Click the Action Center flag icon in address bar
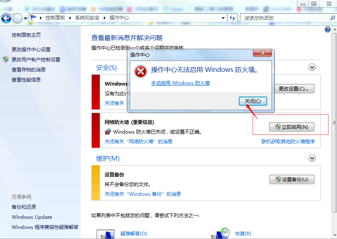The height and width of the screenshot is (239, 337). tap(33, 18)
